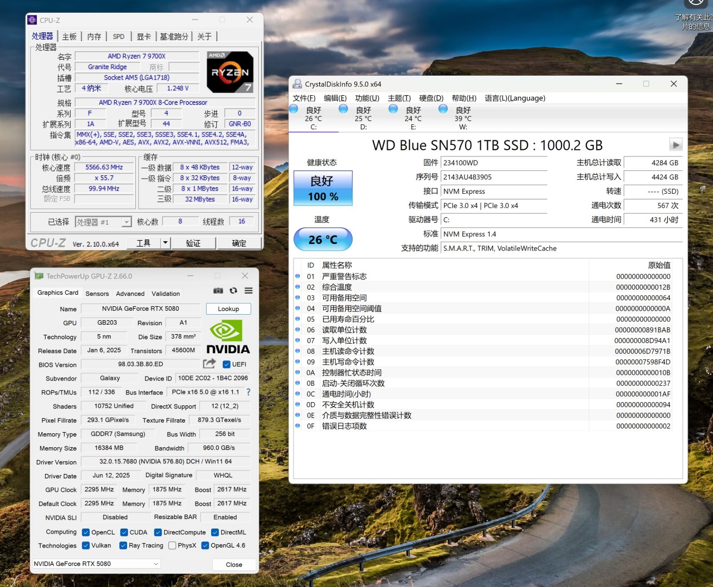Toggle the UEFI checkbox
This screenshot has width=713, height=587.
[x=227, y=364]
